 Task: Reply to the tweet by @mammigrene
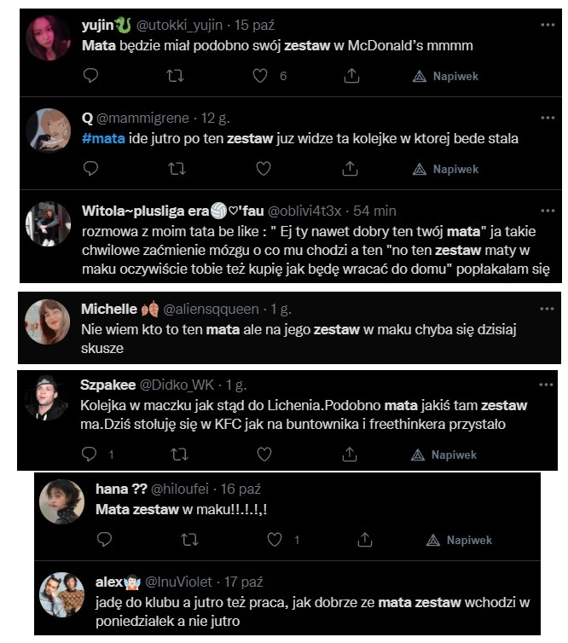90,169
